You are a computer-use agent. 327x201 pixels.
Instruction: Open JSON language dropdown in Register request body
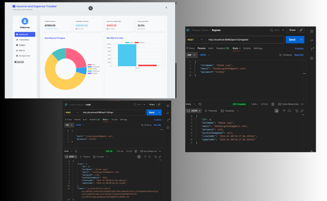pos(205,55)
